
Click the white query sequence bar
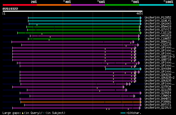coord(73,11)
